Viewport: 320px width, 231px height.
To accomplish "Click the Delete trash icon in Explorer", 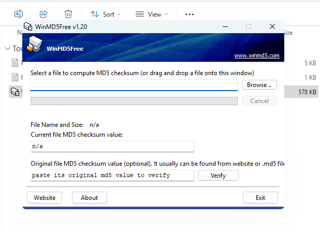I will click(x=68, y=14).
